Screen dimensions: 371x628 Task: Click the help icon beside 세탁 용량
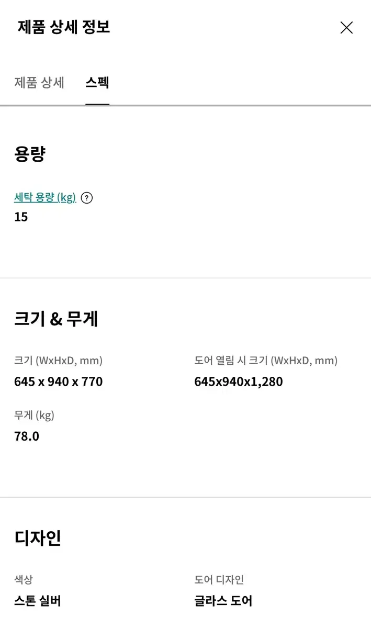[x=87, y=198]
